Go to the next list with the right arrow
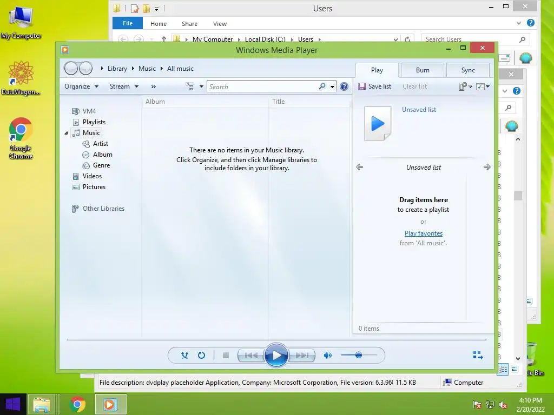 [x=487, y=167]
